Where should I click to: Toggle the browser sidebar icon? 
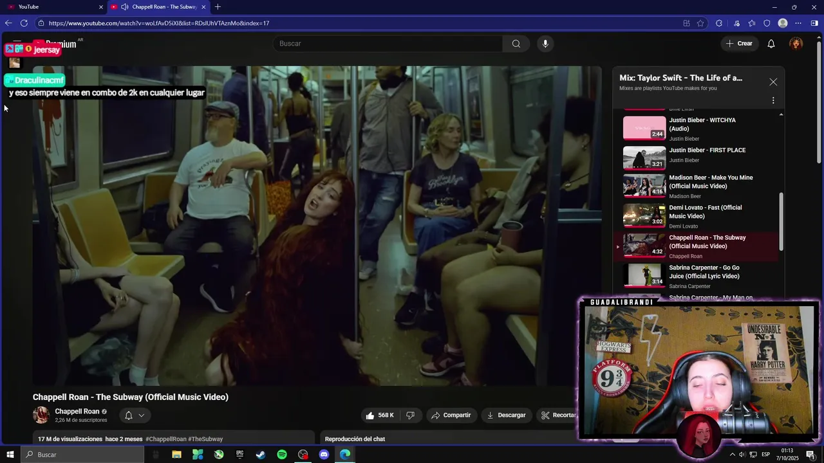pyautogui.click(x=814, y=23)
